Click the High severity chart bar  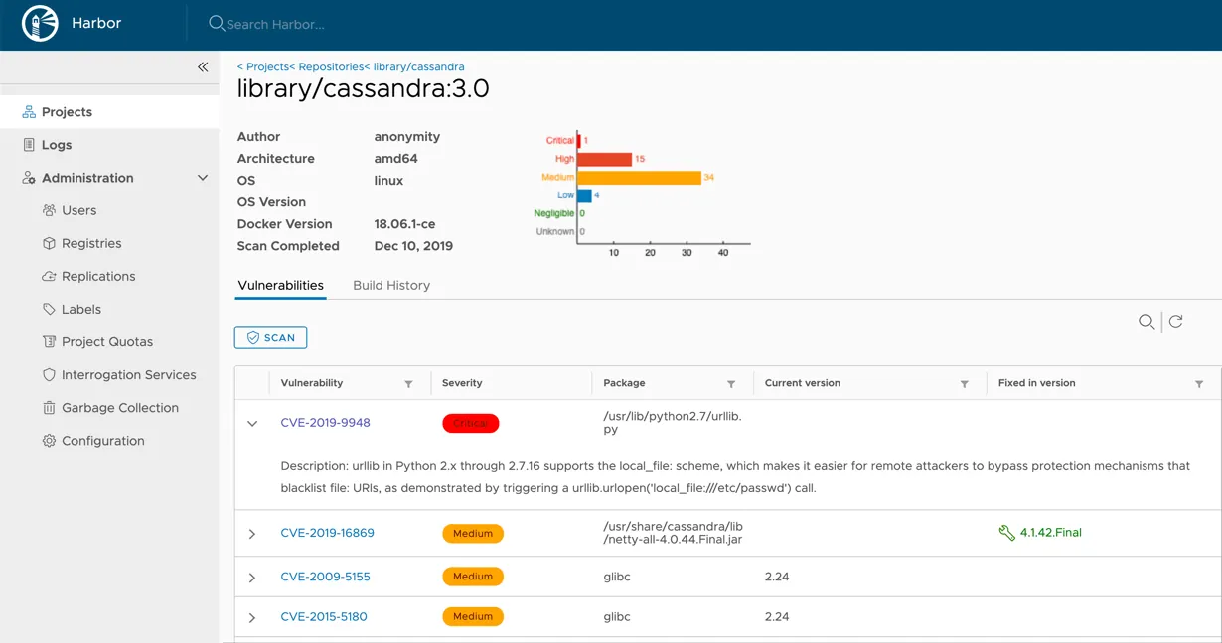[604, 159]
